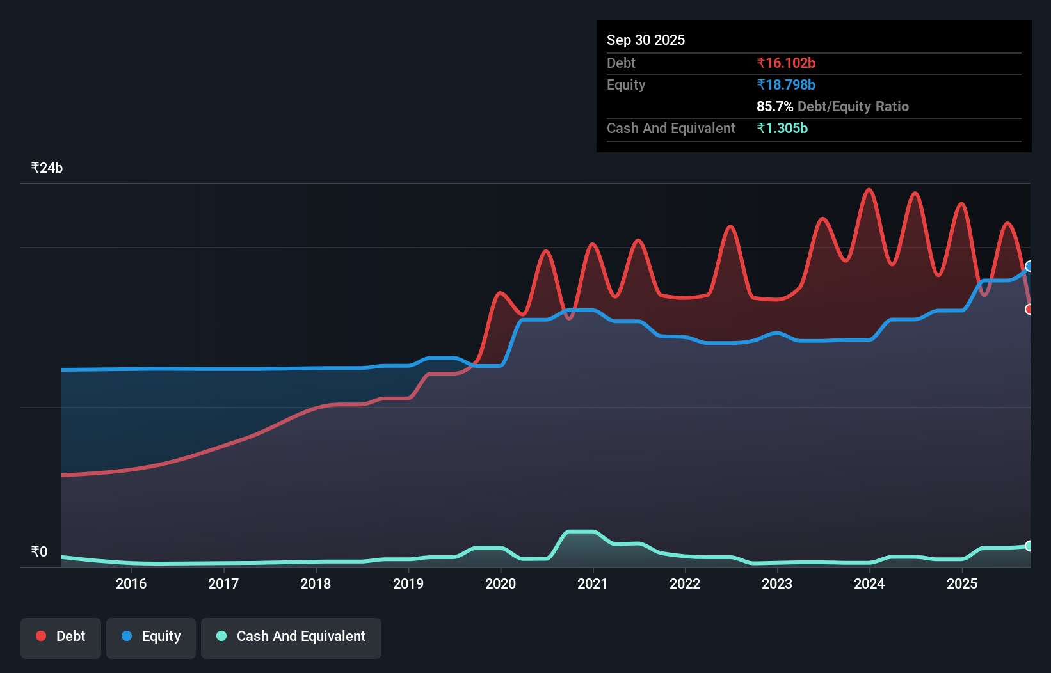The height and width of the screenshot is (673, 1051).
Task: Click the peak of the red debt line
Action: coord(869,189)
